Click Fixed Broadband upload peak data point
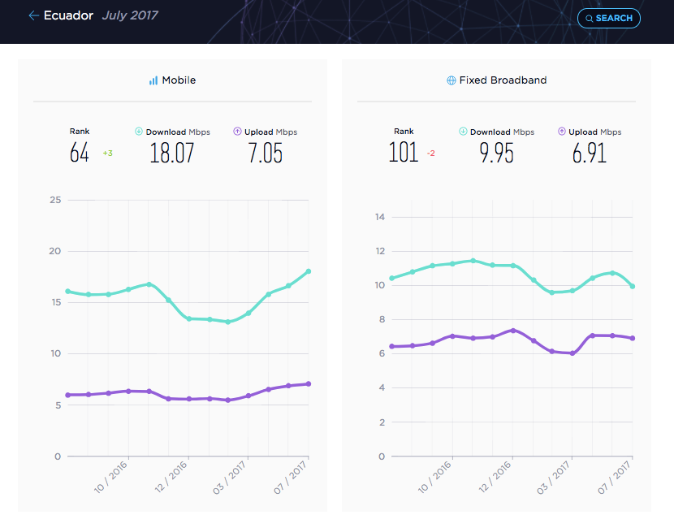 tap(512, 331)
